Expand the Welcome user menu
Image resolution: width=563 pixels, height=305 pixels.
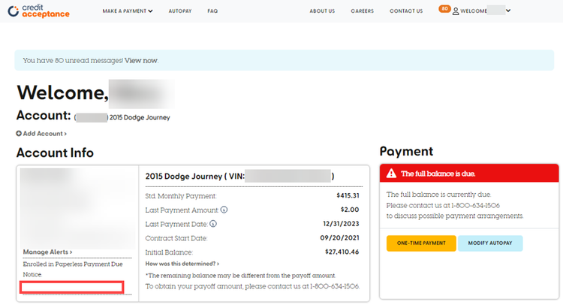[485, 11]
